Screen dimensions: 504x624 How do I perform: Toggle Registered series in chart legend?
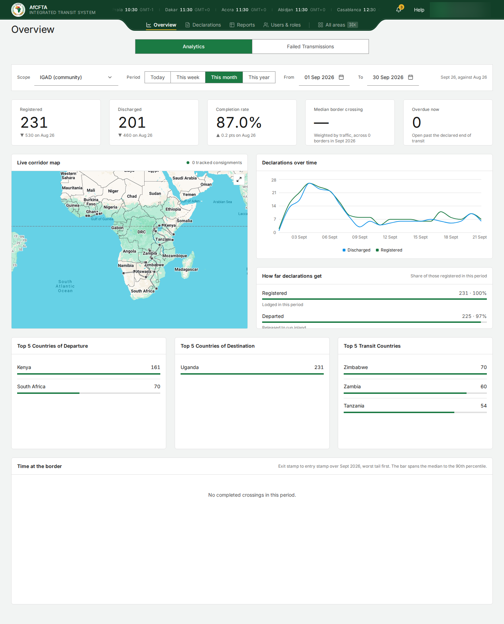click(389, 250)
